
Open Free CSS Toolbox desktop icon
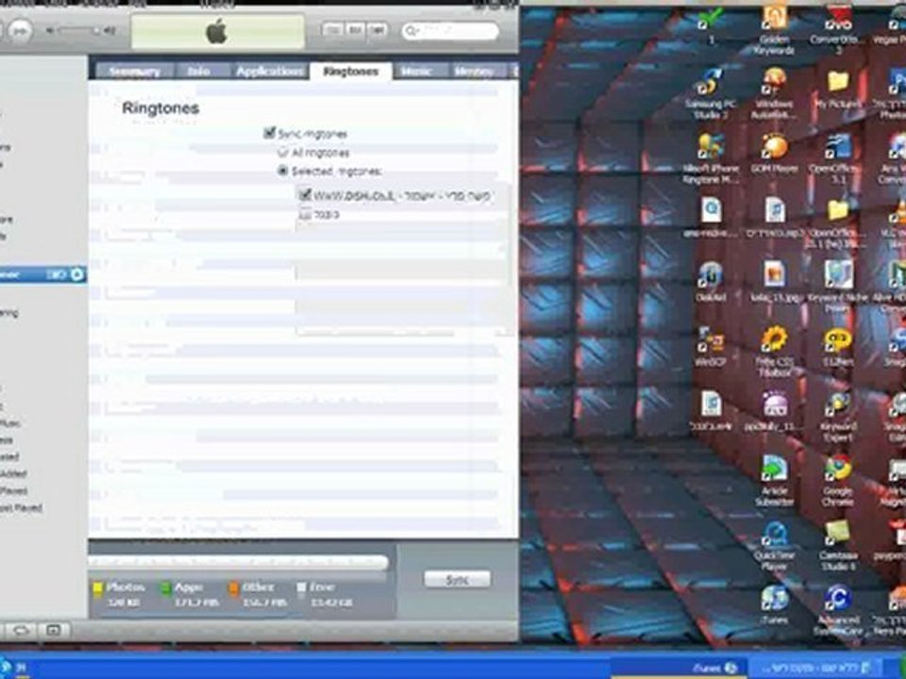(x=774, y=352)
